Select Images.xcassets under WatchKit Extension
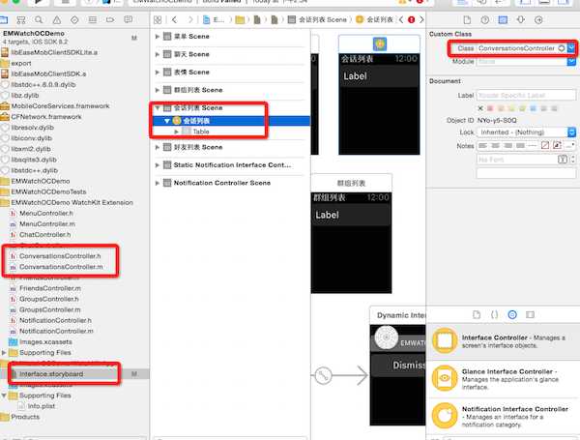The width and height of the screenshot is (580, 440). point(45,341)
